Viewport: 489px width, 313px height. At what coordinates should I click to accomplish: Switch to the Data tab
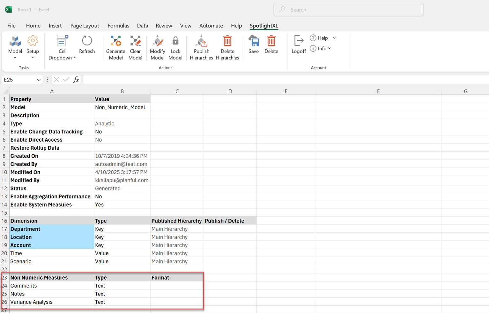click(x=143, y=26)
